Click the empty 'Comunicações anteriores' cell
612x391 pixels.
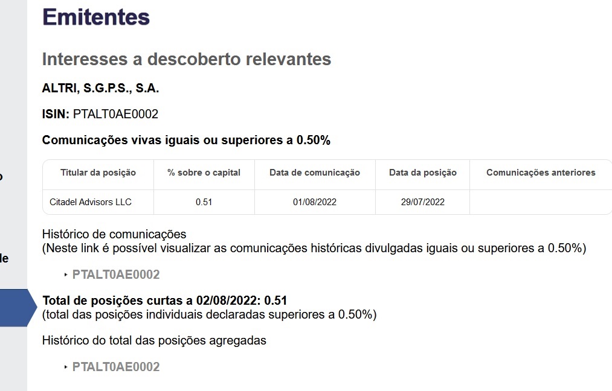(x=540, y=202)
